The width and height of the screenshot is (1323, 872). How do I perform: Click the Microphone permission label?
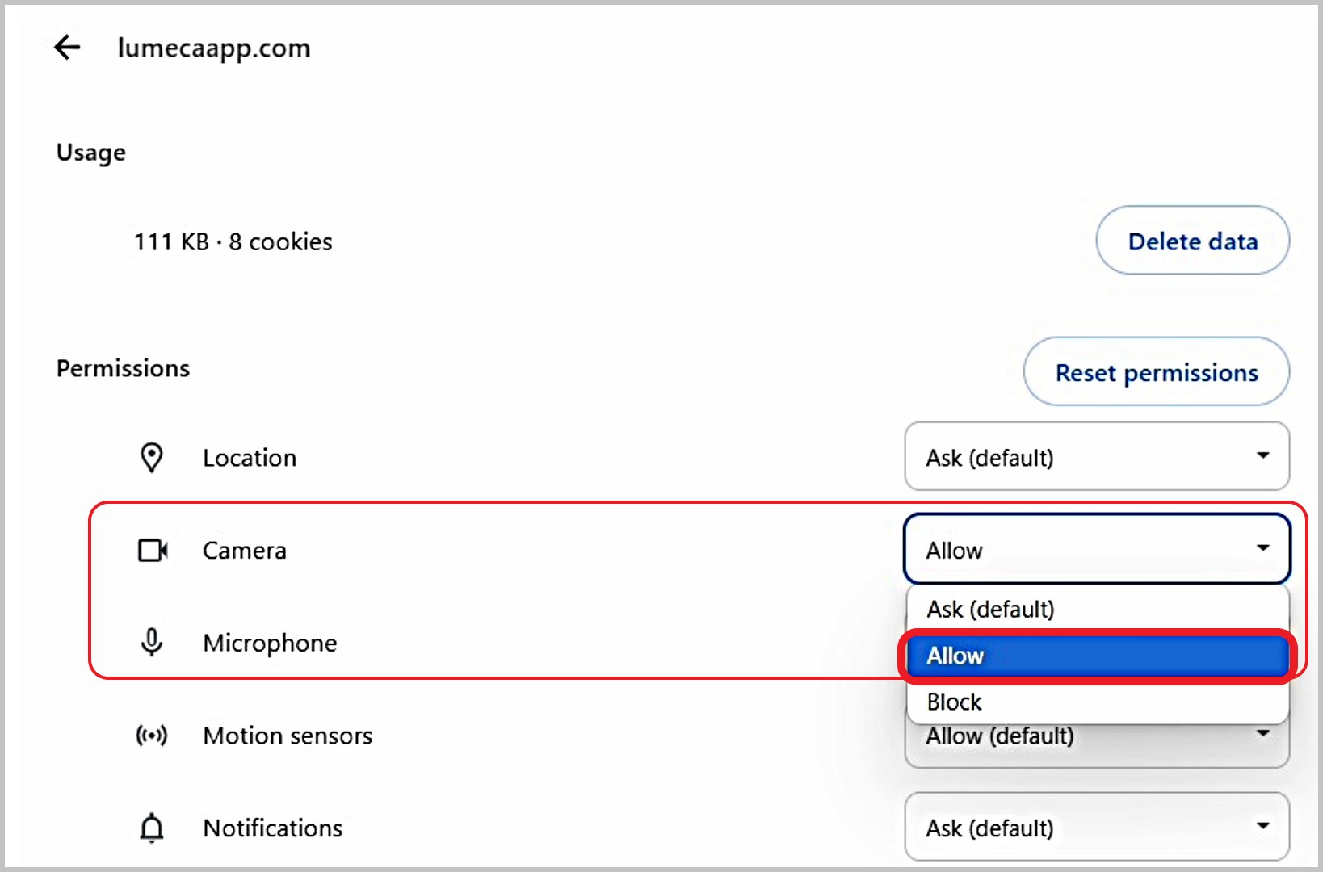click(270, 643)
